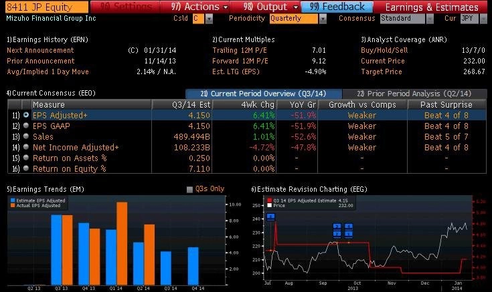The image size is (492, 292).
Task: Click the Growth vs Comps column header
Action: pyautogui.click(x=362, y=105)
